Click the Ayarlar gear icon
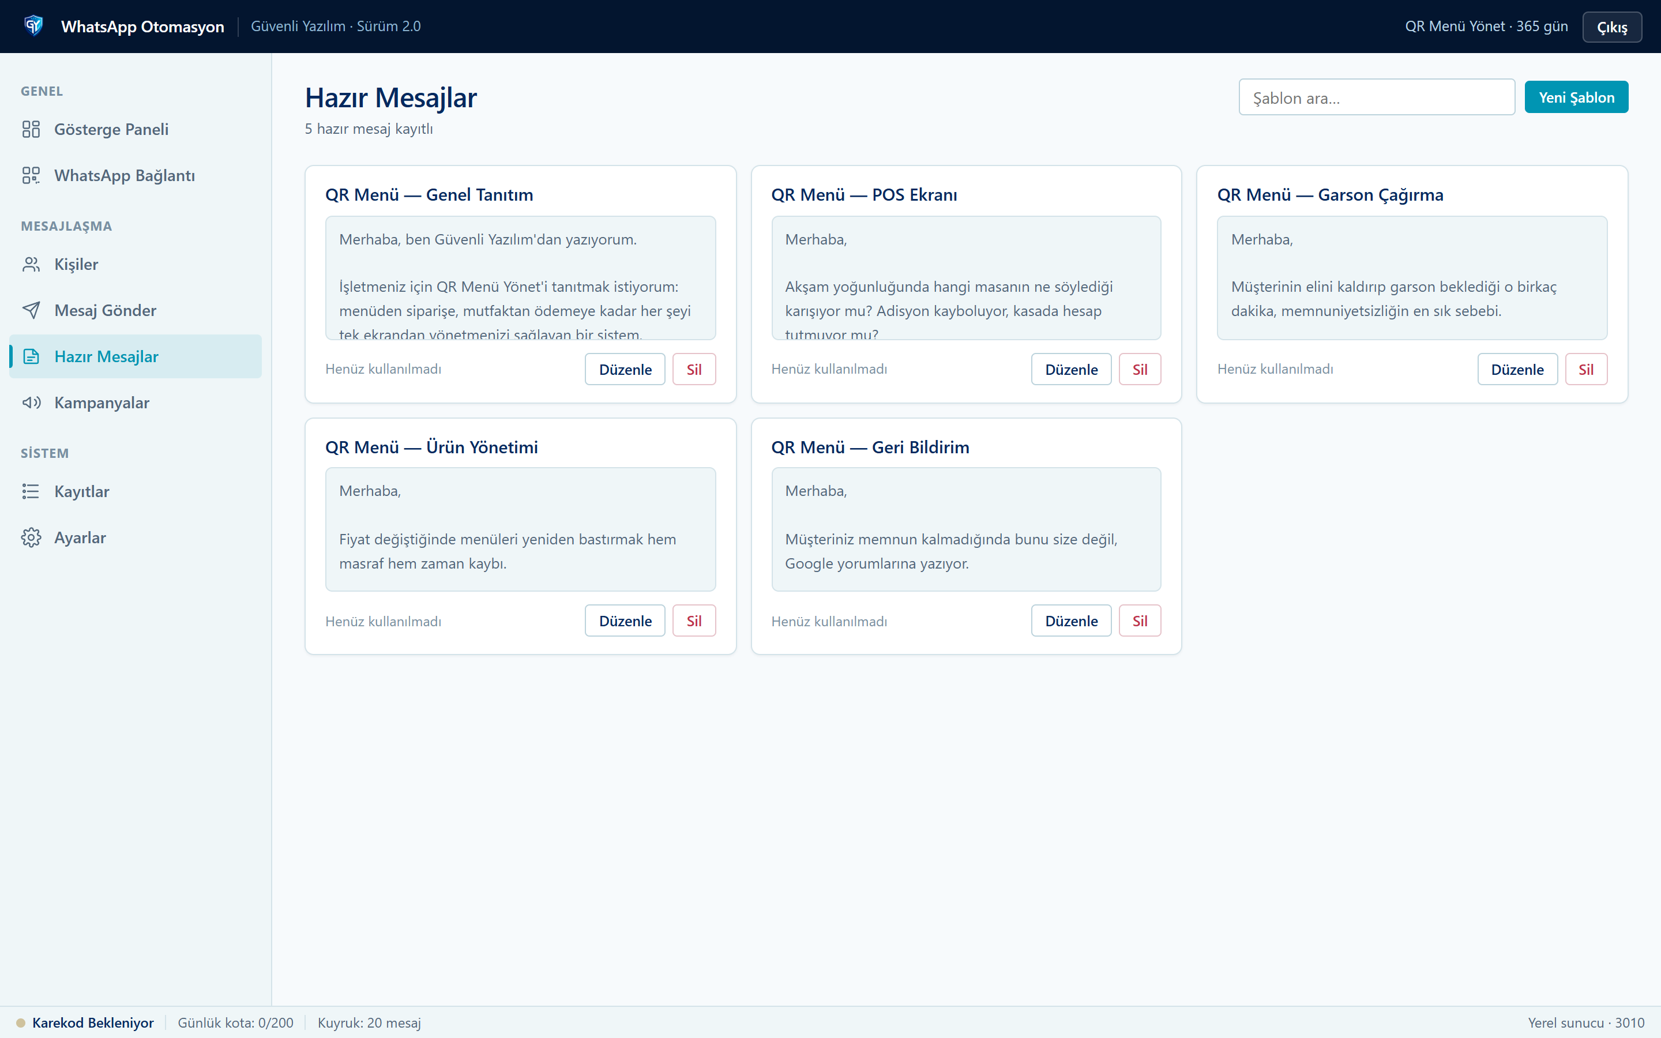Screen dimensions: 1661x1038 [31, 537]
